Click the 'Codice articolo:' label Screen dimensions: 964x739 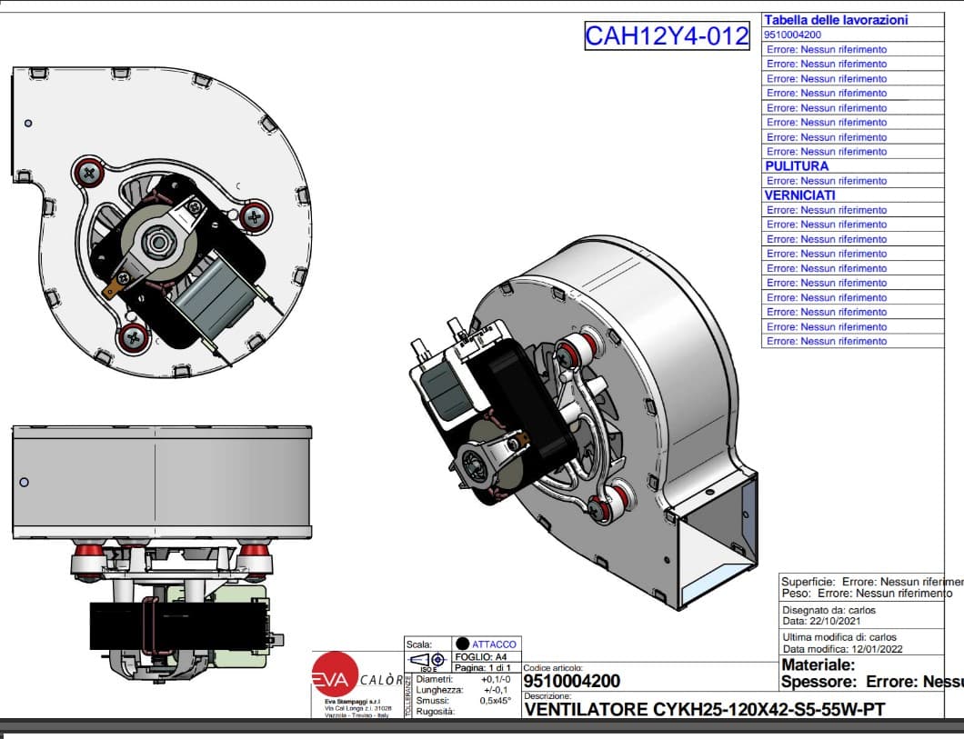click(553, 668)
